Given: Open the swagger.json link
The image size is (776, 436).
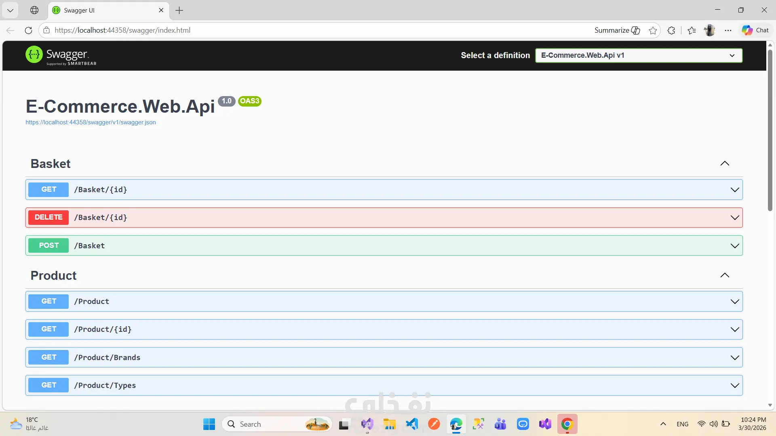Looking at the screenshot, I should [91, 122].
